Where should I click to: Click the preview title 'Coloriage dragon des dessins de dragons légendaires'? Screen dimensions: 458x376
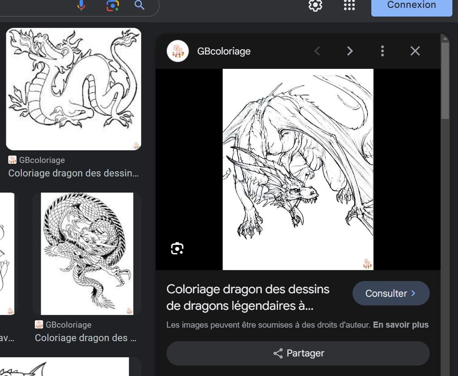point(248,297)
